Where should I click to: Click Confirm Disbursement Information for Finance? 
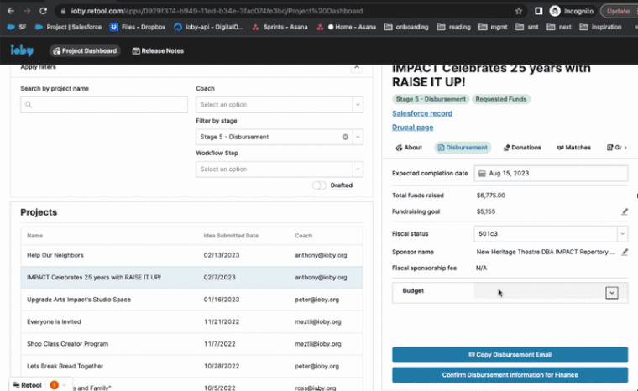coord(510,375)
